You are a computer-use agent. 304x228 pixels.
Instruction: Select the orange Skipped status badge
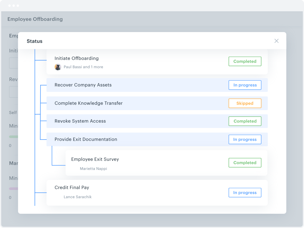click(245, 103)
